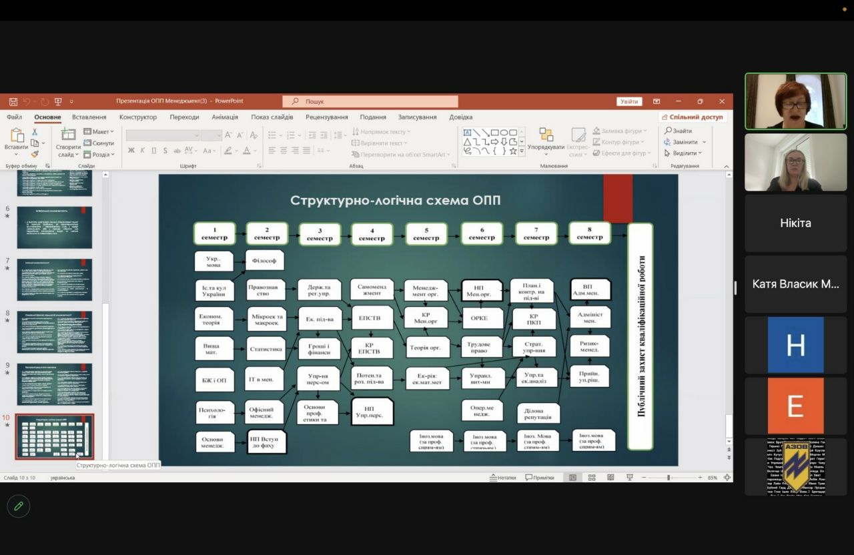Screen dimensions: 854x555
Task: Toggle italic К formatting
Action: click(x=142, y=151)
